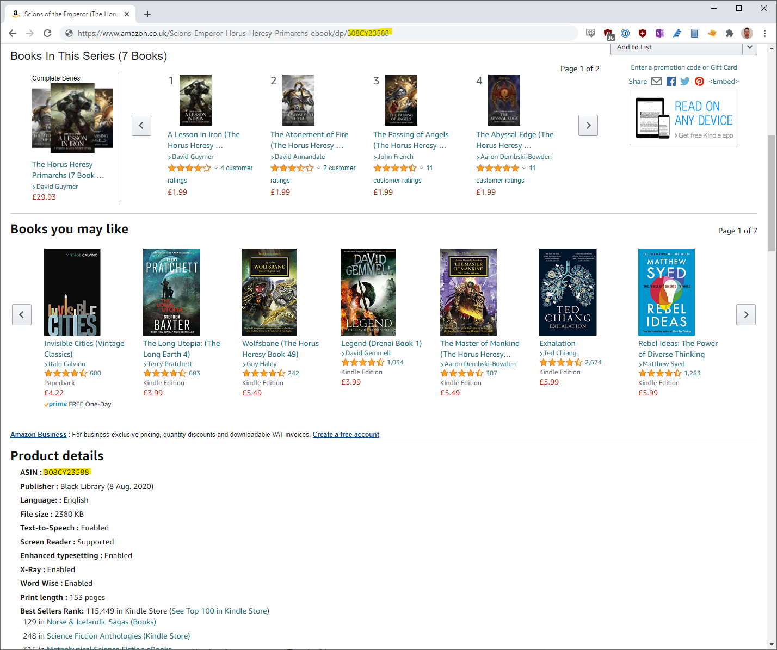This screenshot has height=650, width=777.
Task: Click Enter a promotion code or Gift Card
Action: point(684,67)
